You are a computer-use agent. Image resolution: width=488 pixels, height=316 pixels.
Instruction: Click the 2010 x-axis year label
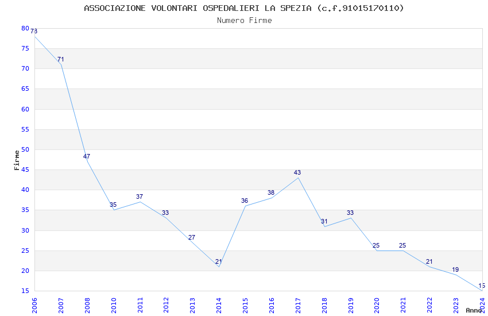[114, 306]
